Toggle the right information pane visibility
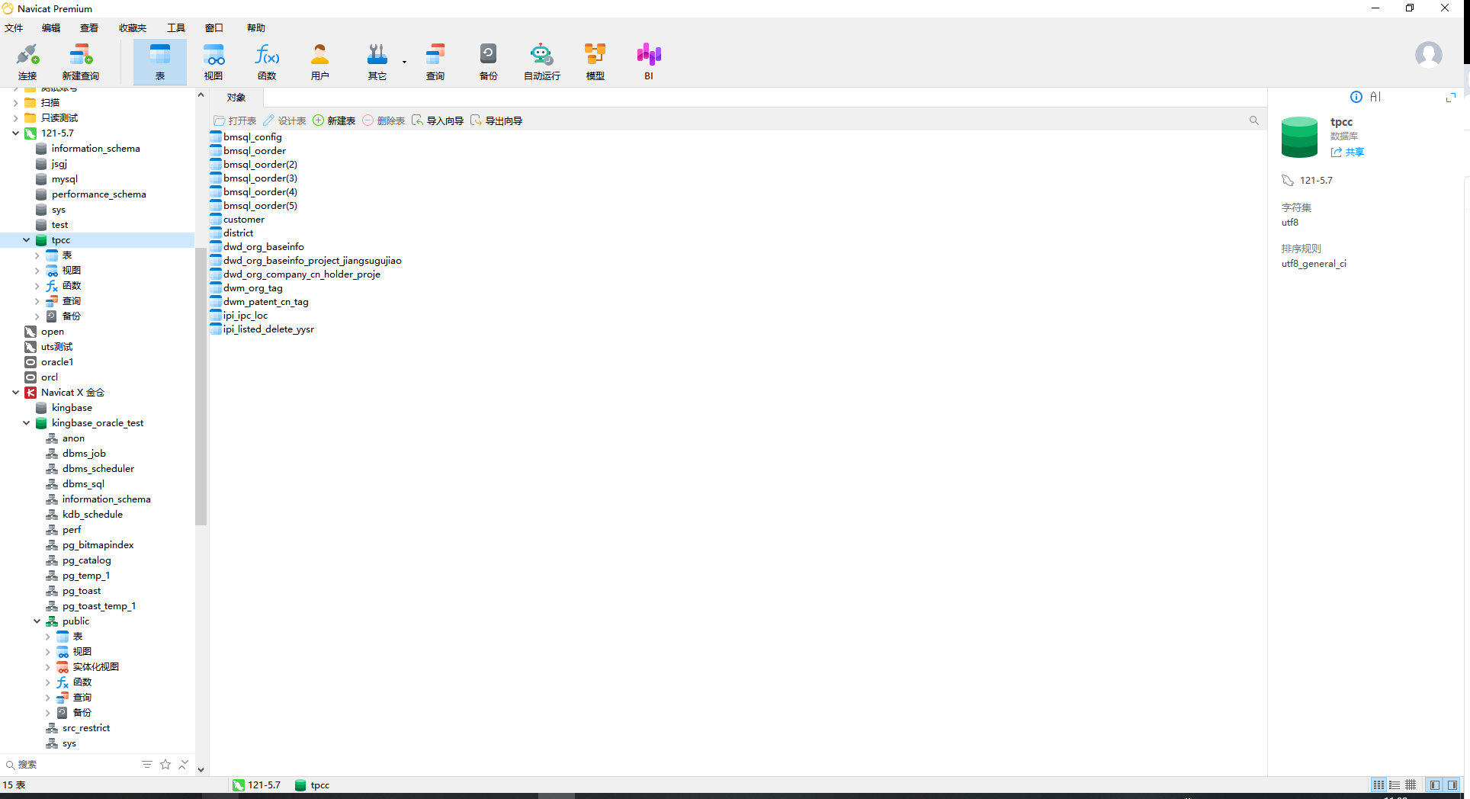 pos(1452,785)
